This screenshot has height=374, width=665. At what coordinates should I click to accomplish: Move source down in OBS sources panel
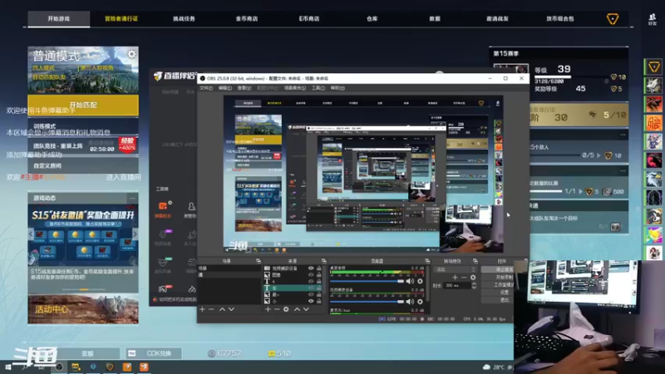coord(306,309)
